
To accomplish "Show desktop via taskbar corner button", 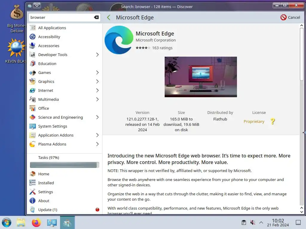I will click(298, 222).
